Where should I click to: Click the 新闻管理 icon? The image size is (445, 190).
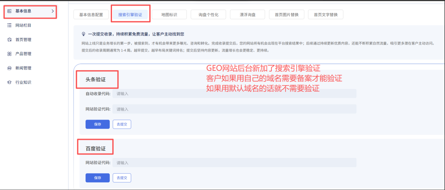click(9, 68)
